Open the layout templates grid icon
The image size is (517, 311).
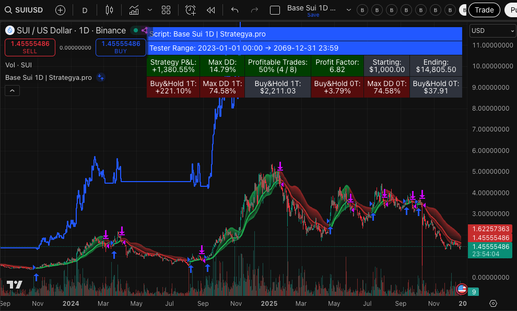click(x=166, y=10)
